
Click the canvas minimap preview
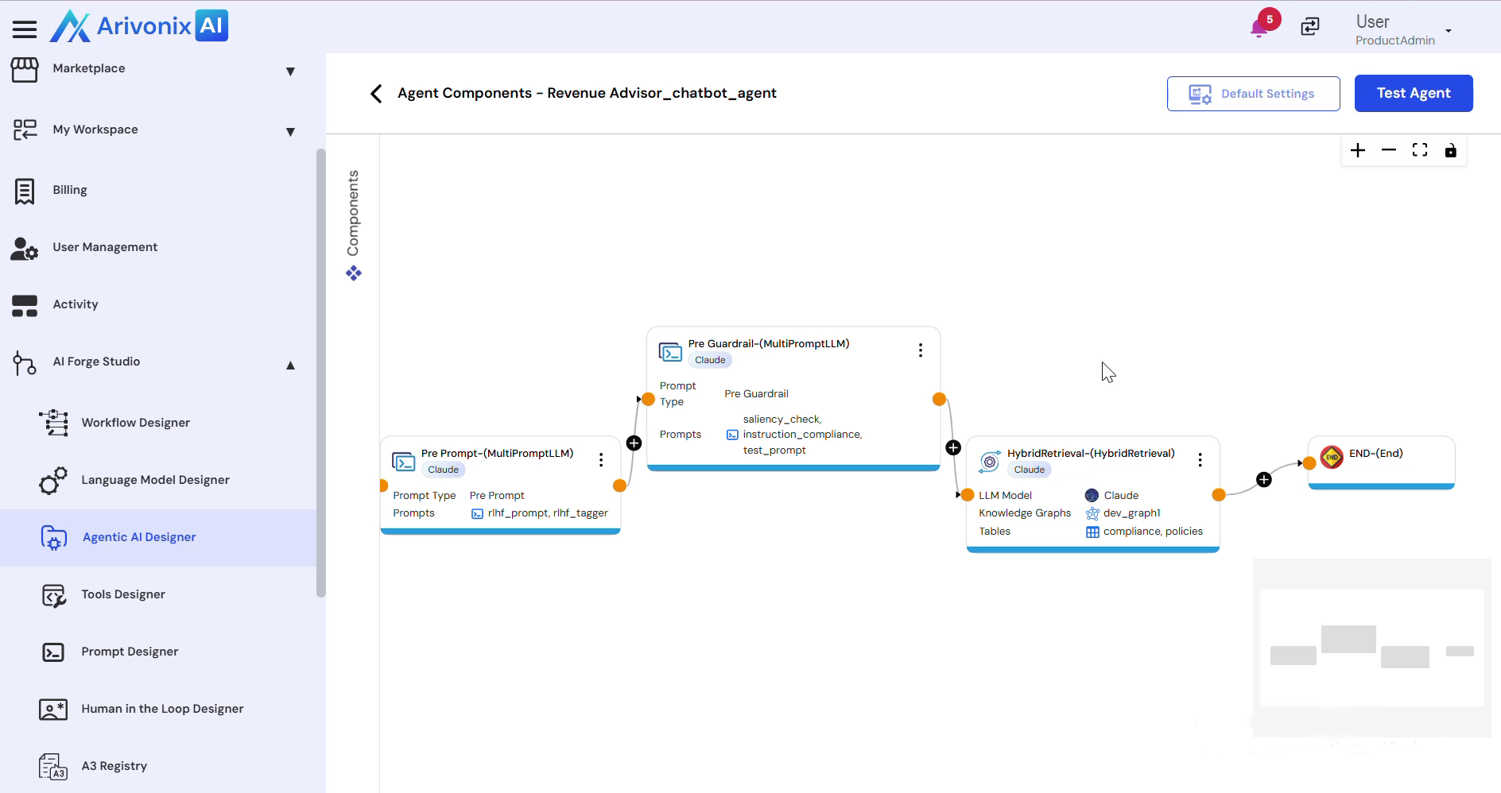(x=1371, y=648)
